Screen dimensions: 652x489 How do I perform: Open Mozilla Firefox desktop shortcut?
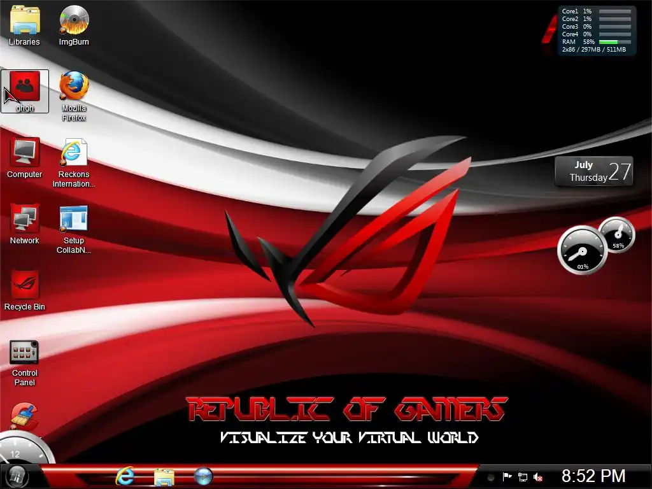click(74, 97)
